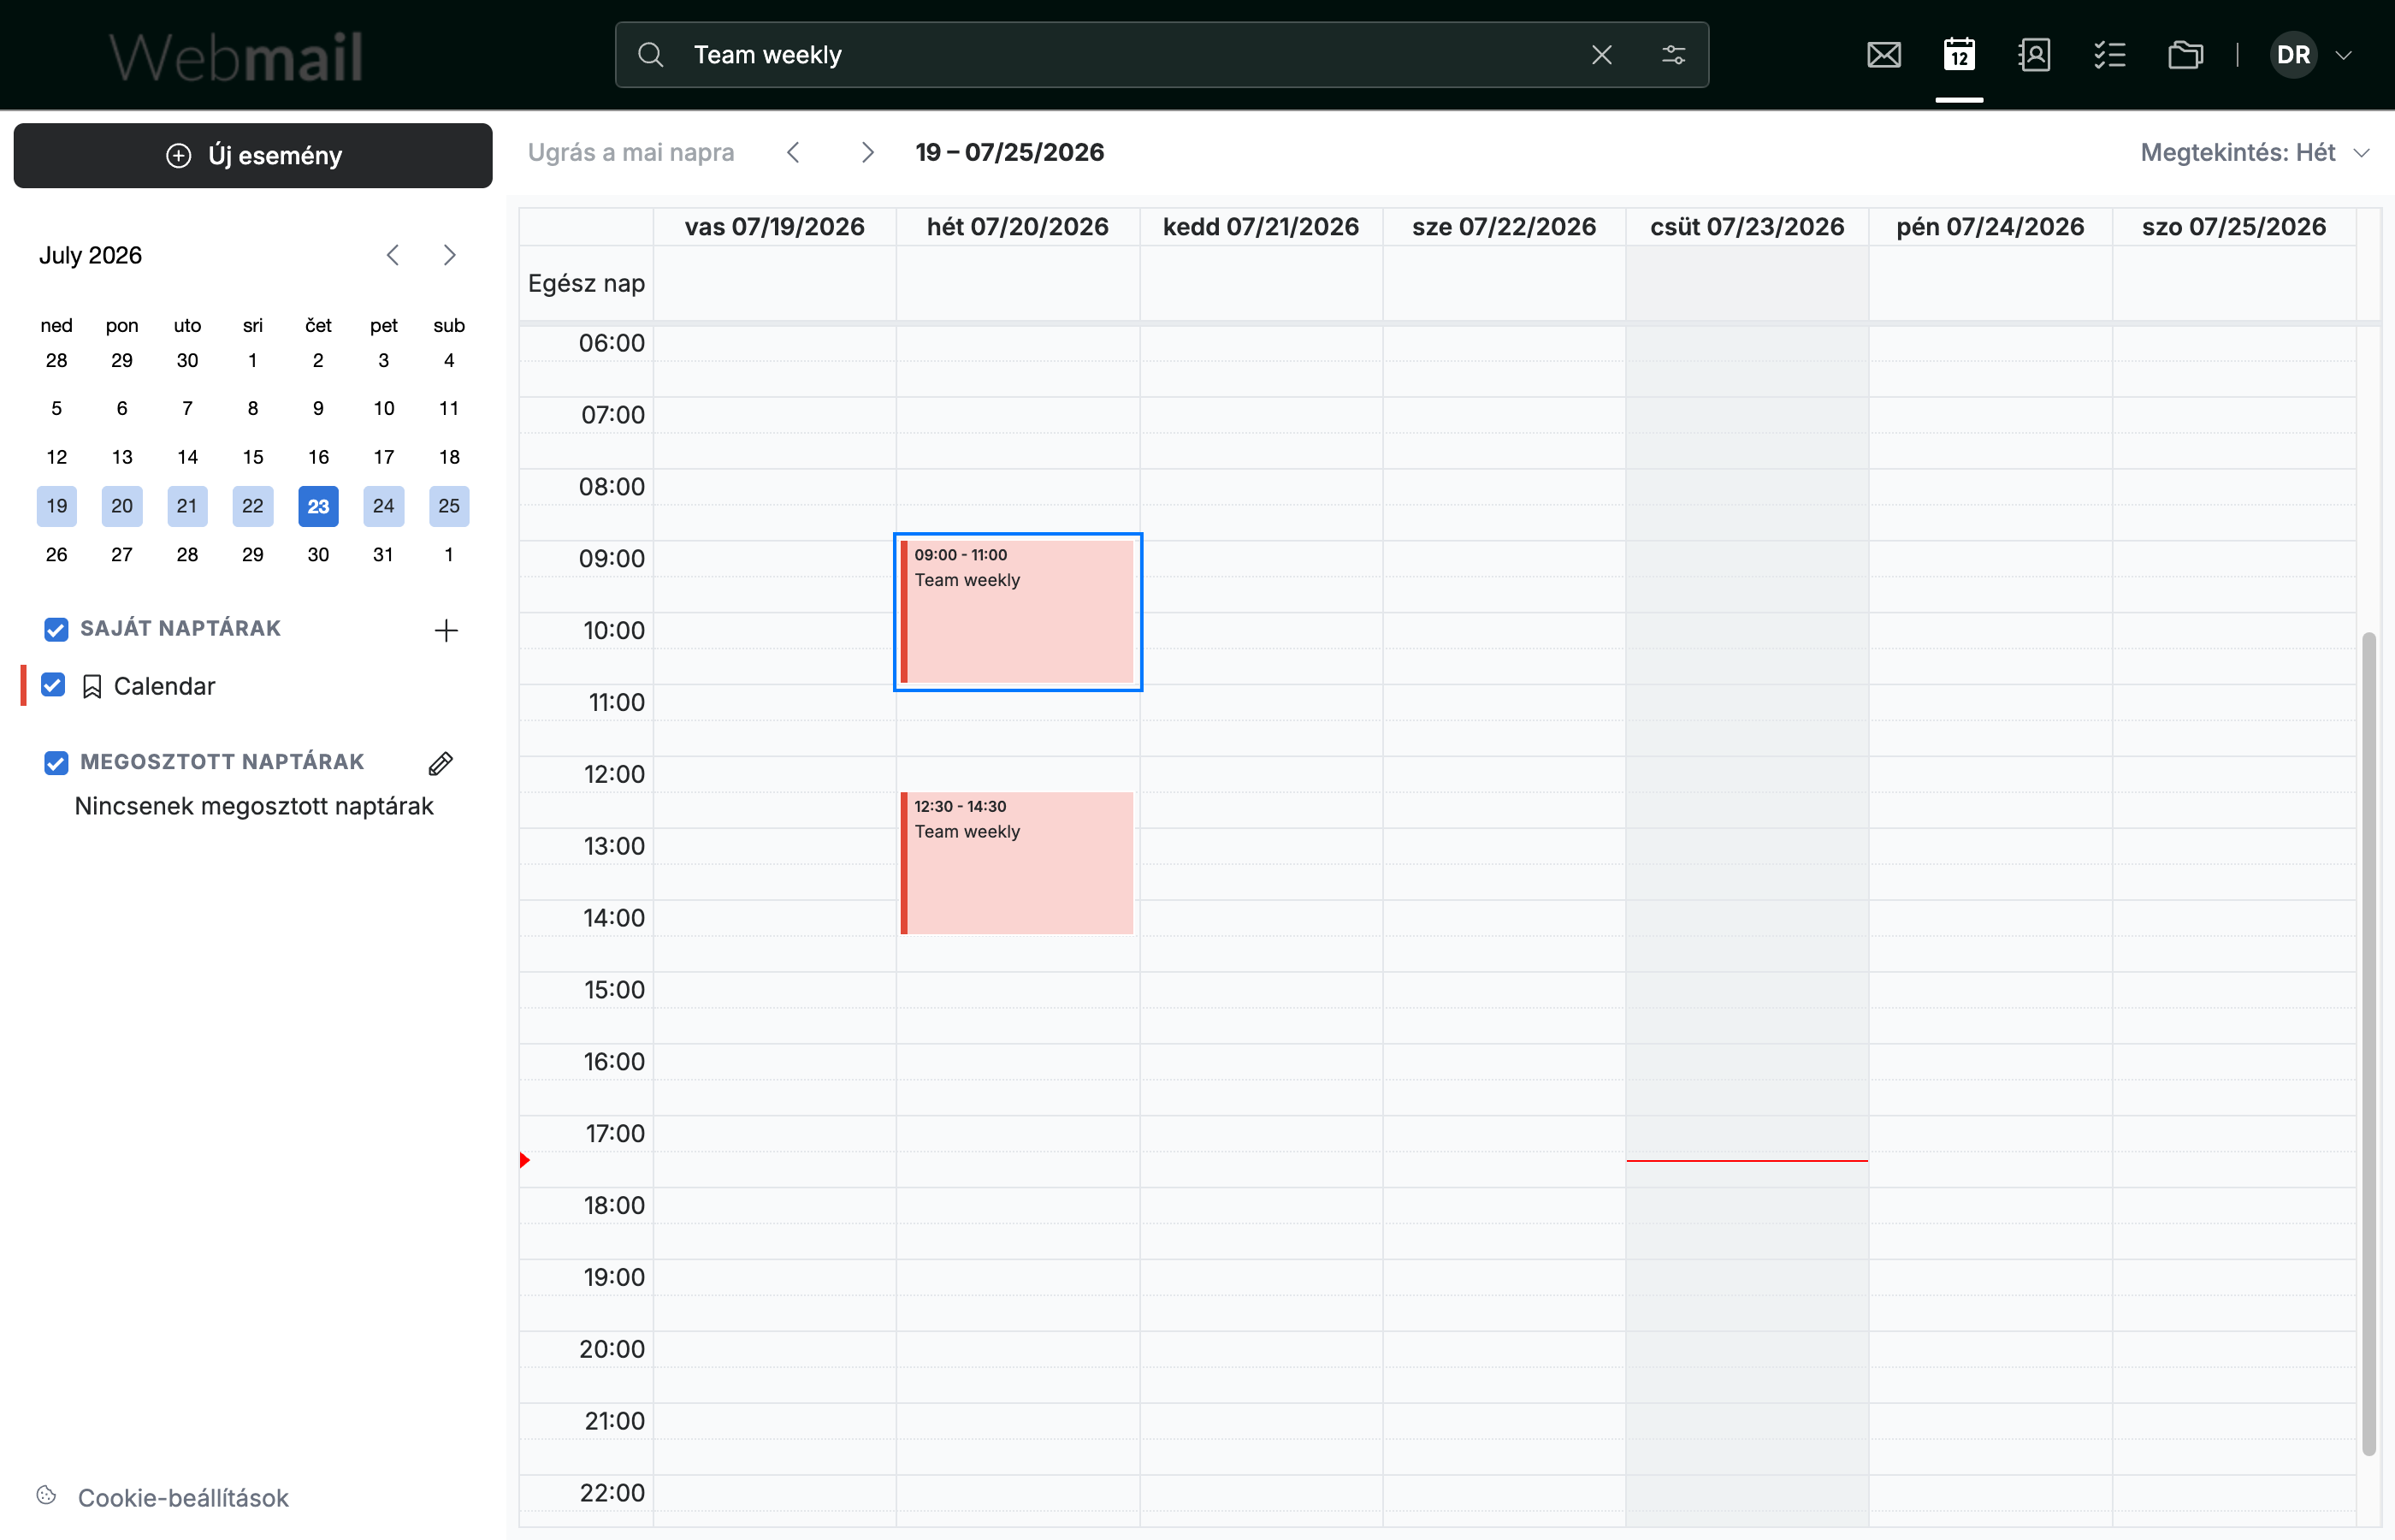
Task: Clear the search field with the X
Action: tap(1601, 55)
